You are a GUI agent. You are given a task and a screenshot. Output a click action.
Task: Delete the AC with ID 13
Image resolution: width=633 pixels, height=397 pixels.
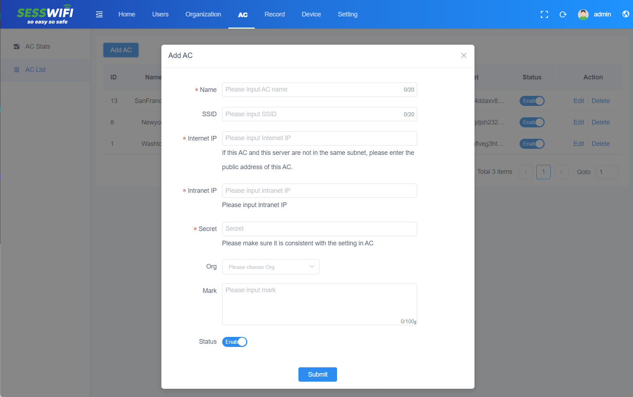click(x=601, y=101)
